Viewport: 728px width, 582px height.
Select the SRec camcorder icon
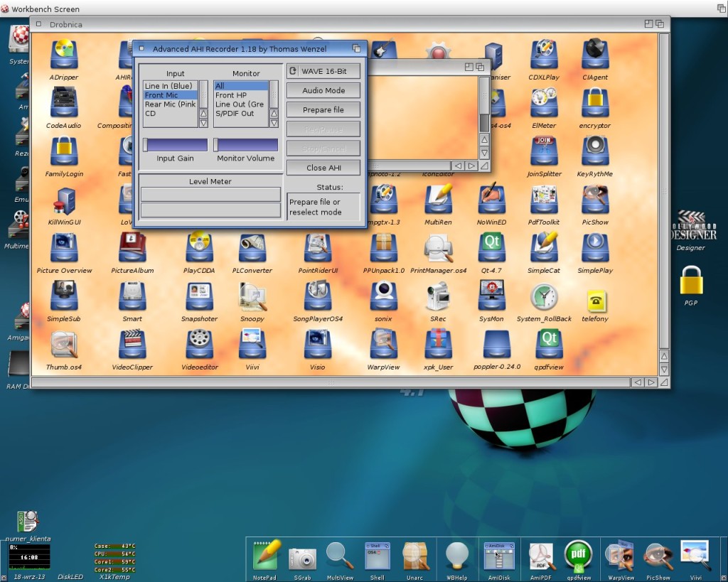click(438, 296)
